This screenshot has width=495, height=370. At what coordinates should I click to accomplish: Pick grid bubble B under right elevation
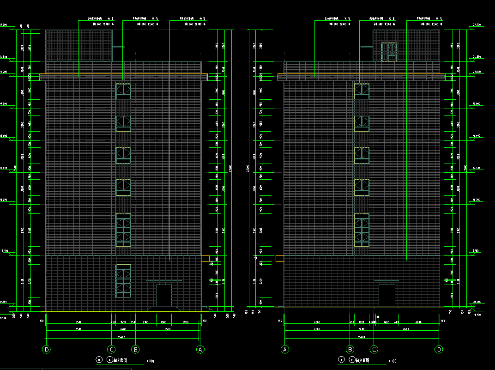pos(350,349)
